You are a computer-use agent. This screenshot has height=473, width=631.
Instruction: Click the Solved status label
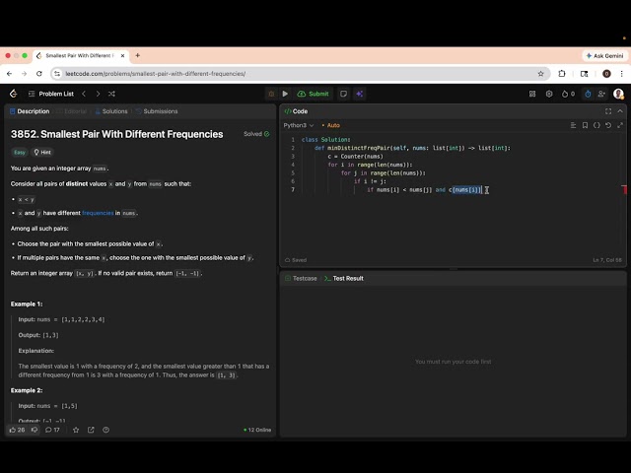point(256,134)
